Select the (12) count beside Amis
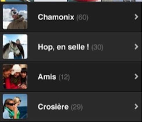 pyautogui.click(x=64, y=77)
